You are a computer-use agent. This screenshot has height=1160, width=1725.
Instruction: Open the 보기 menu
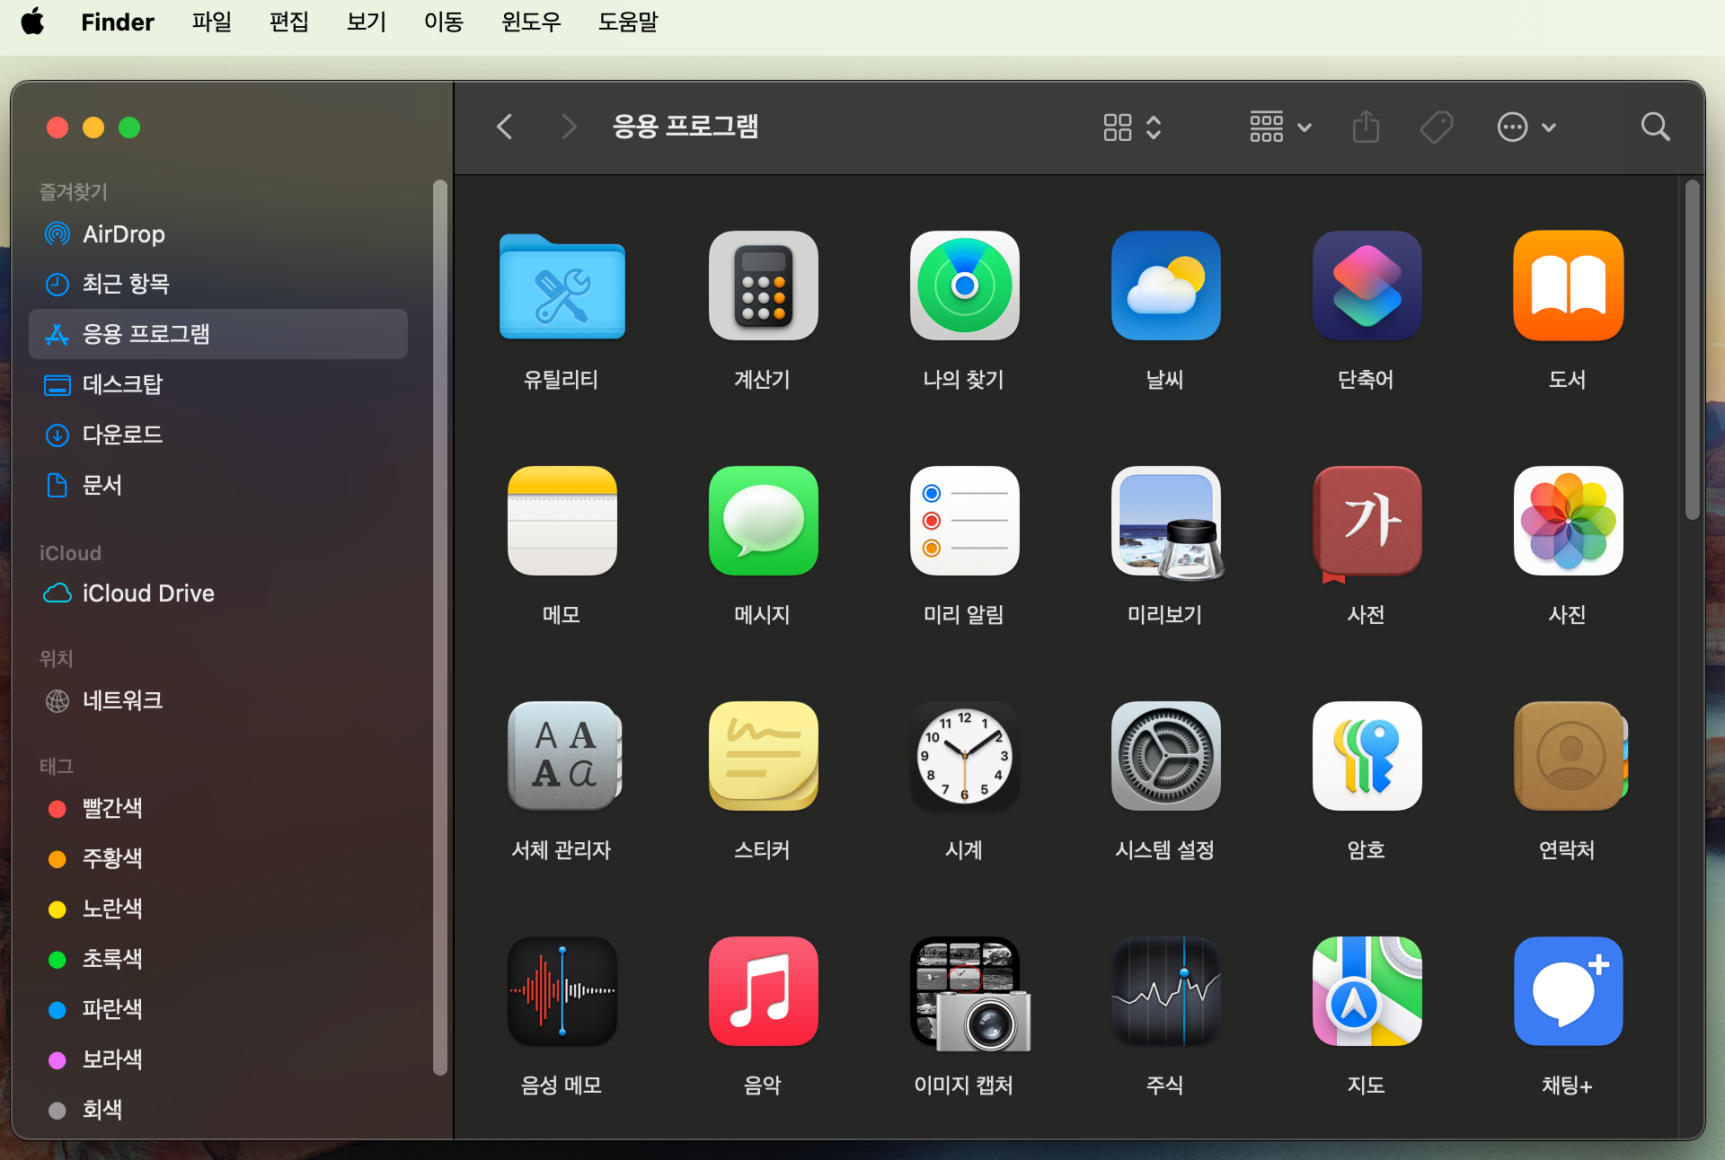point(366,22)
